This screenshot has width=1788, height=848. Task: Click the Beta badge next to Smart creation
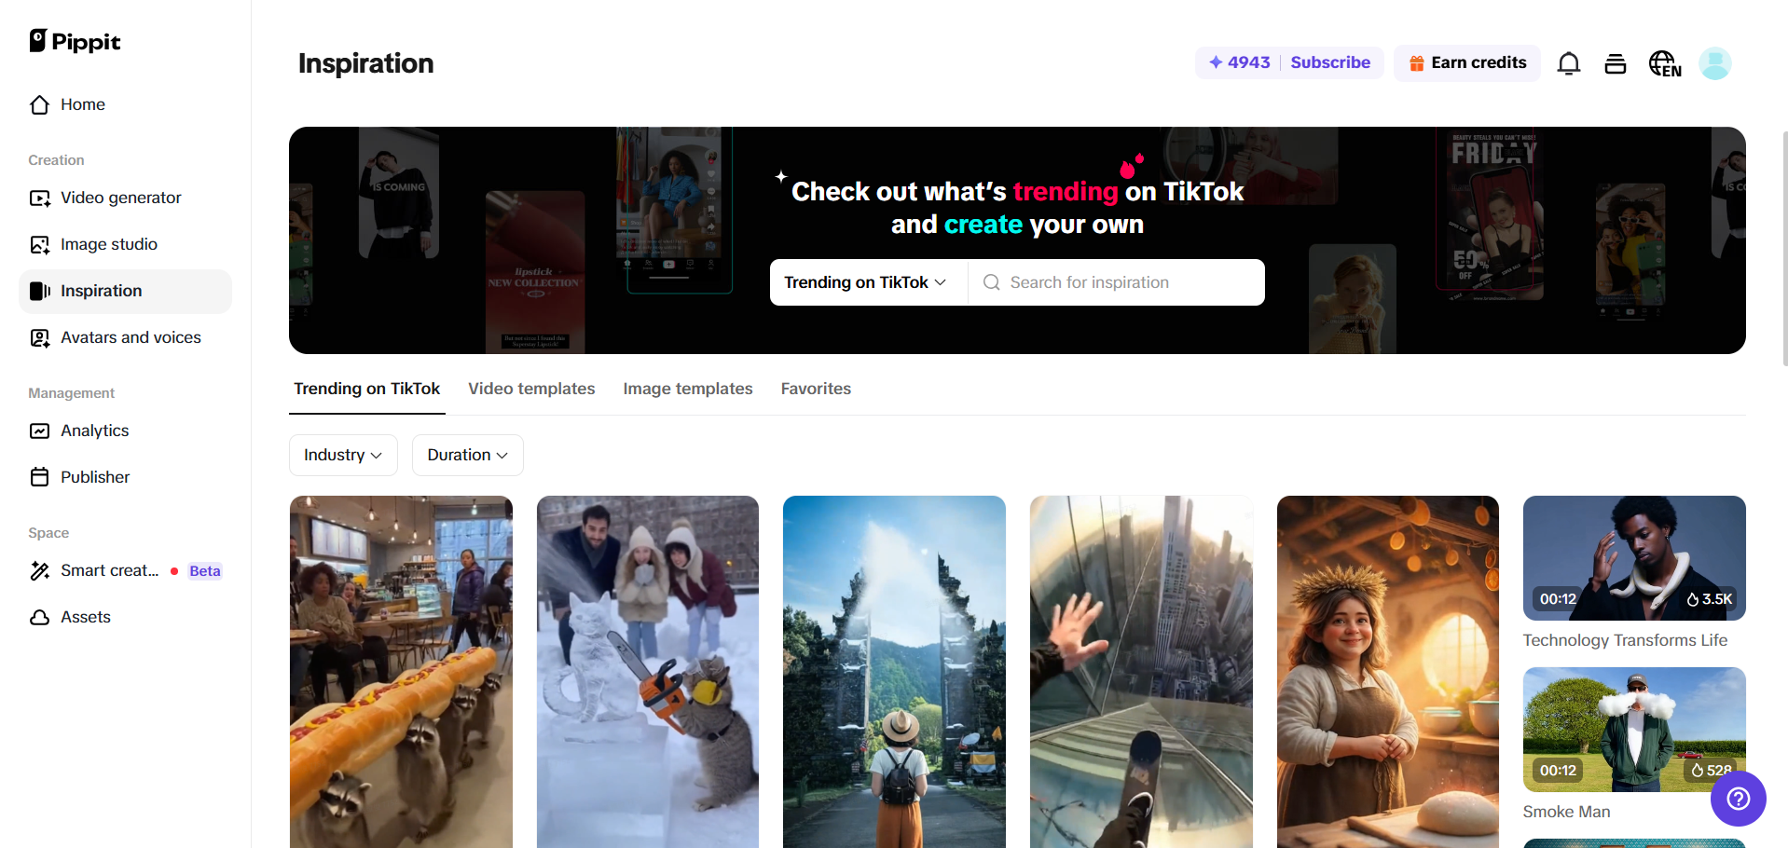[x=205, y=571]
